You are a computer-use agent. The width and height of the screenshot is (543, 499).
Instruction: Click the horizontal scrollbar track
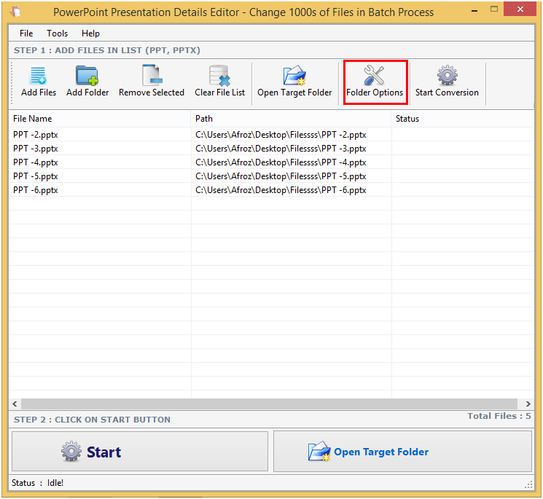pyautogui.click(x=269, y=404)
